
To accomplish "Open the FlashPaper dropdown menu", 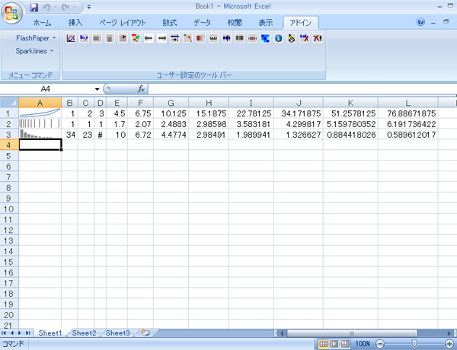I will click(x=35, y=37).
